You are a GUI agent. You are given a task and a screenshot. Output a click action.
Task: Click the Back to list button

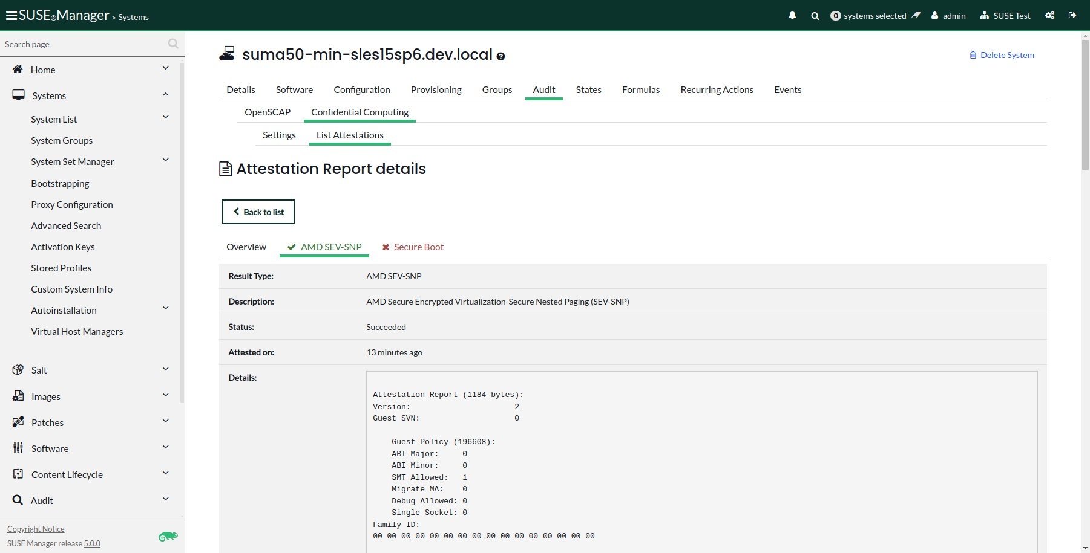tap(258, 212)
